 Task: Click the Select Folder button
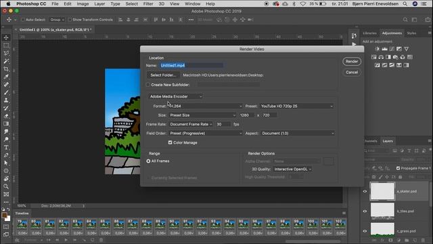(x=163, y=75)
